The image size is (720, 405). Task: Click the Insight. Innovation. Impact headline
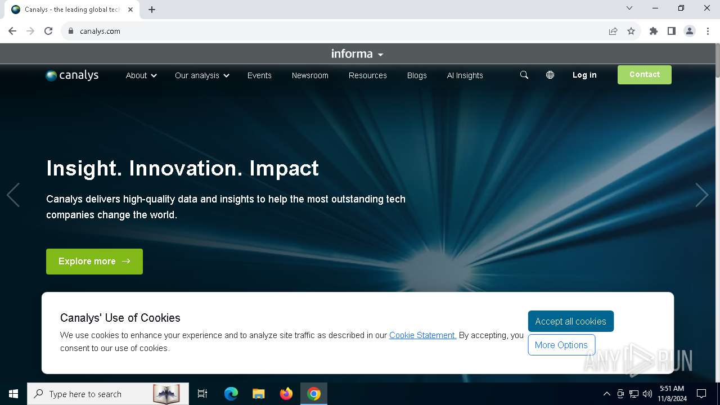tap(182, 168)
